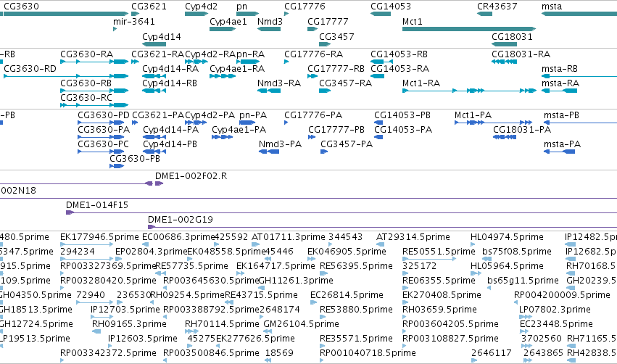Click the RE50551.5prime EST label
Screen dimensions: 617x364
coord(439,252)
